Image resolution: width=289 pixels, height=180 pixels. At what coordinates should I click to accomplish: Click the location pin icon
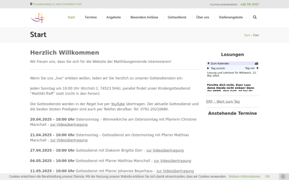point(31,4)
